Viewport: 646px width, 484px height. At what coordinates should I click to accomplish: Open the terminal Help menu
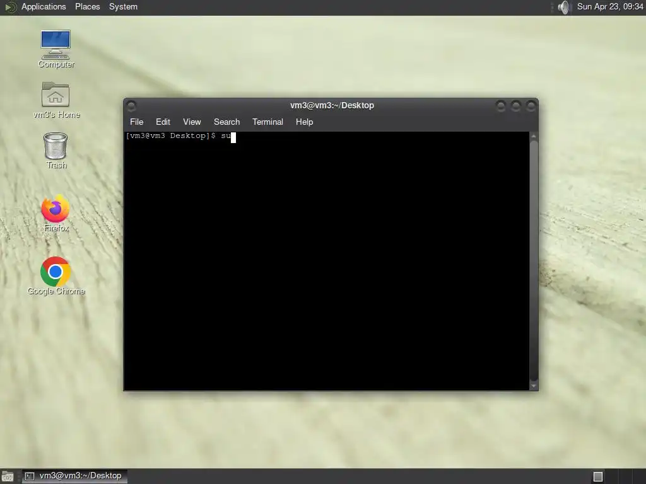[x=304, y=122]
